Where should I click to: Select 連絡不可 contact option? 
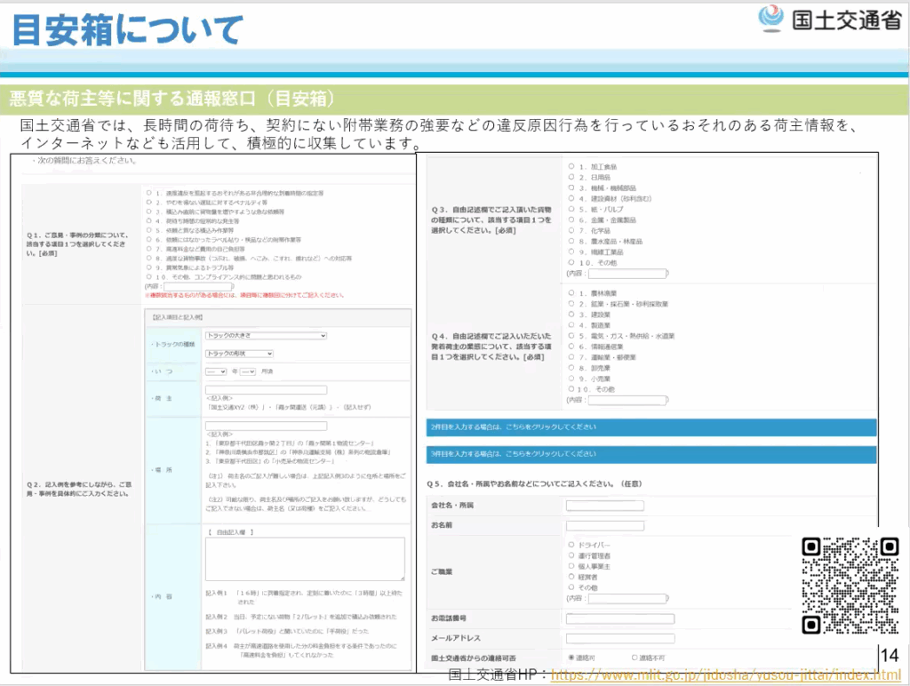click(x=634, y=658)
